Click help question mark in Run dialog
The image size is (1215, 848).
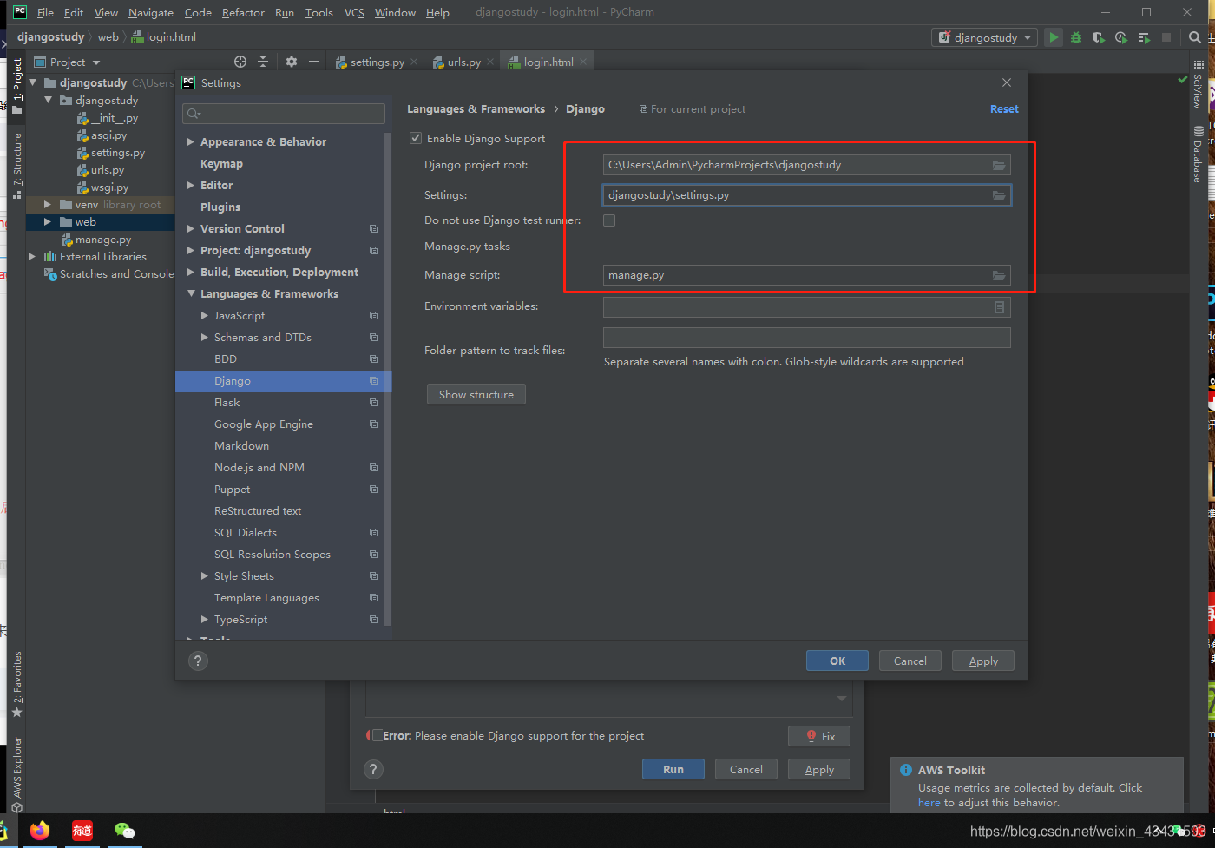tap(373, 769)
